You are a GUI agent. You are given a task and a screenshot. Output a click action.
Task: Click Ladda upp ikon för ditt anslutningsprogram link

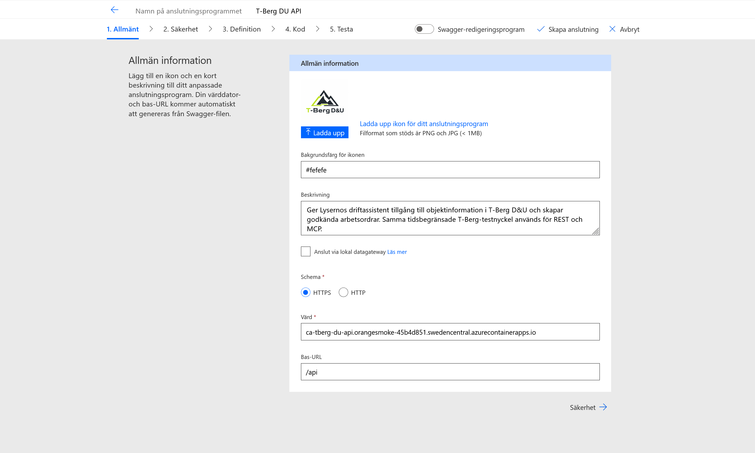click(424, 124)
